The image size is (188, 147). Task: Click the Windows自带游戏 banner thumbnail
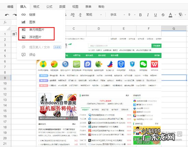58,107
